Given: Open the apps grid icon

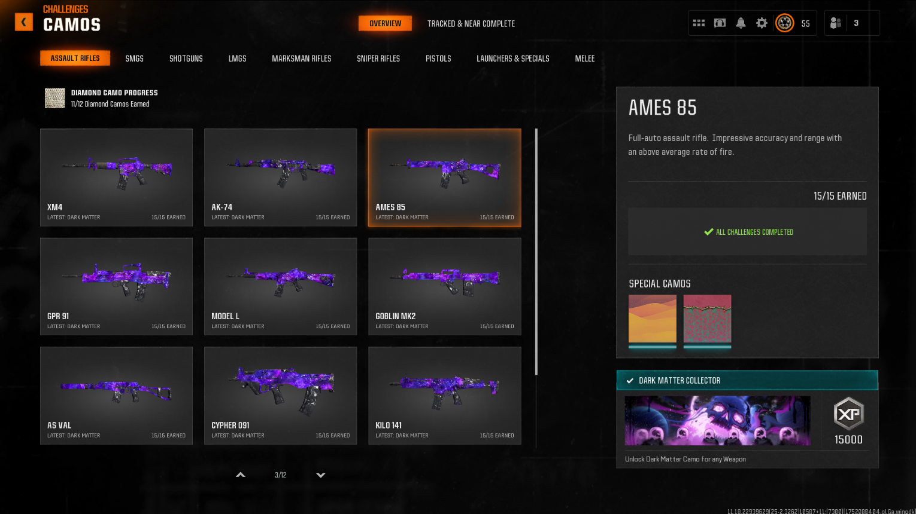Looking at the screenshot, I should [x=699, y=22].
